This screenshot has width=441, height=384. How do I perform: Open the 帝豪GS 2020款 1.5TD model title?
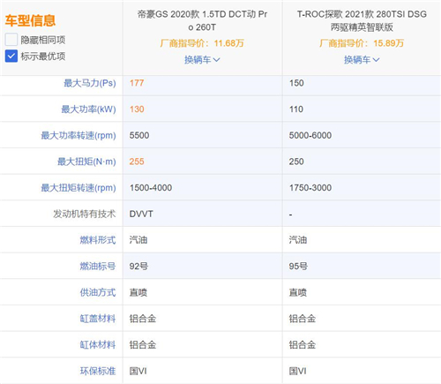coord(202,20)
